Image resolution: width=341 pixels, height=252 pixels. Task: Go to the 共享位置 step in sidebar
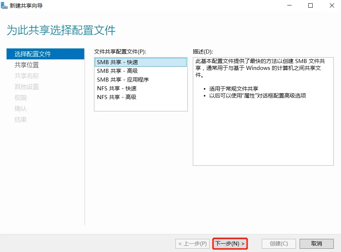(27, 65)
